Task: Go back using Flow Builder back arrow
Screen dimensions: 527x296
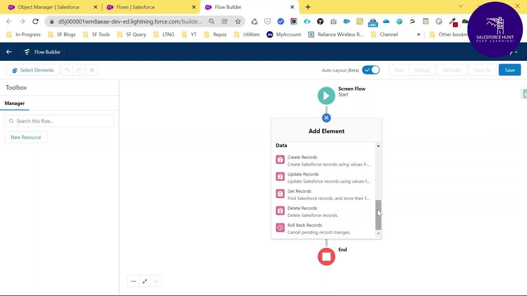Action: [9, 52]
